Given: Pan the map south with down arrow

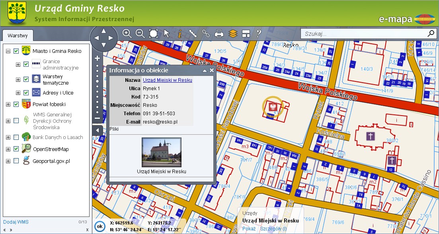Looking at the screenshot, I should point(103,45).
